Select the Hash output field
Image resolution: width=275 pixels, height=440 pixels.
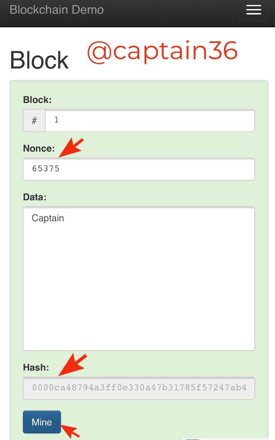coord(139,388)
